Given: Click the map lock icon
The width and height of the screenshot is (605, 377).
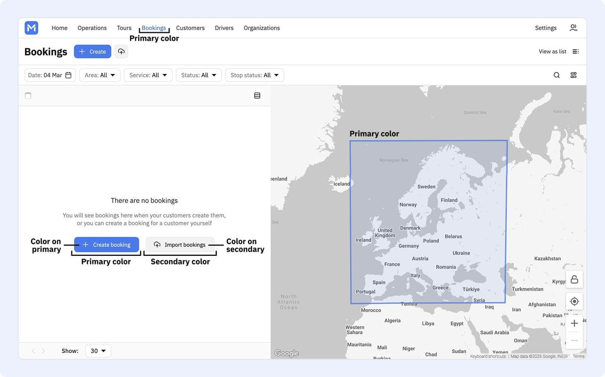Looking at the screenshot, I should coord(574,280).
